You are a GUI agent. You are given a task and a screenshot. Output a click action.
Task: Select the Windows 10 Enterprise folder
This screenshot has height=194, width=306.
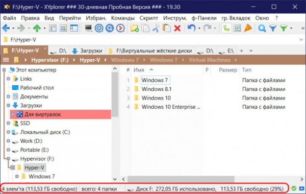point(171,107)
